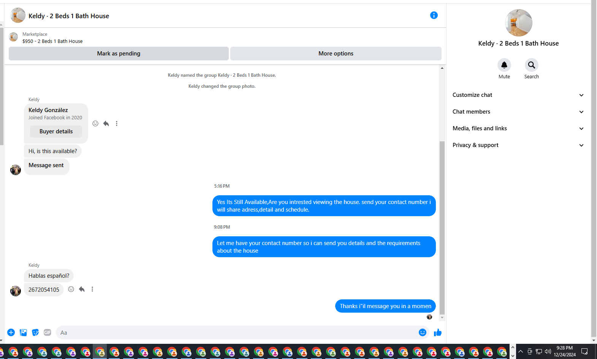The image size is (597, 359).
Task: Attach a photo using the image icon
Action: (23, 332)
